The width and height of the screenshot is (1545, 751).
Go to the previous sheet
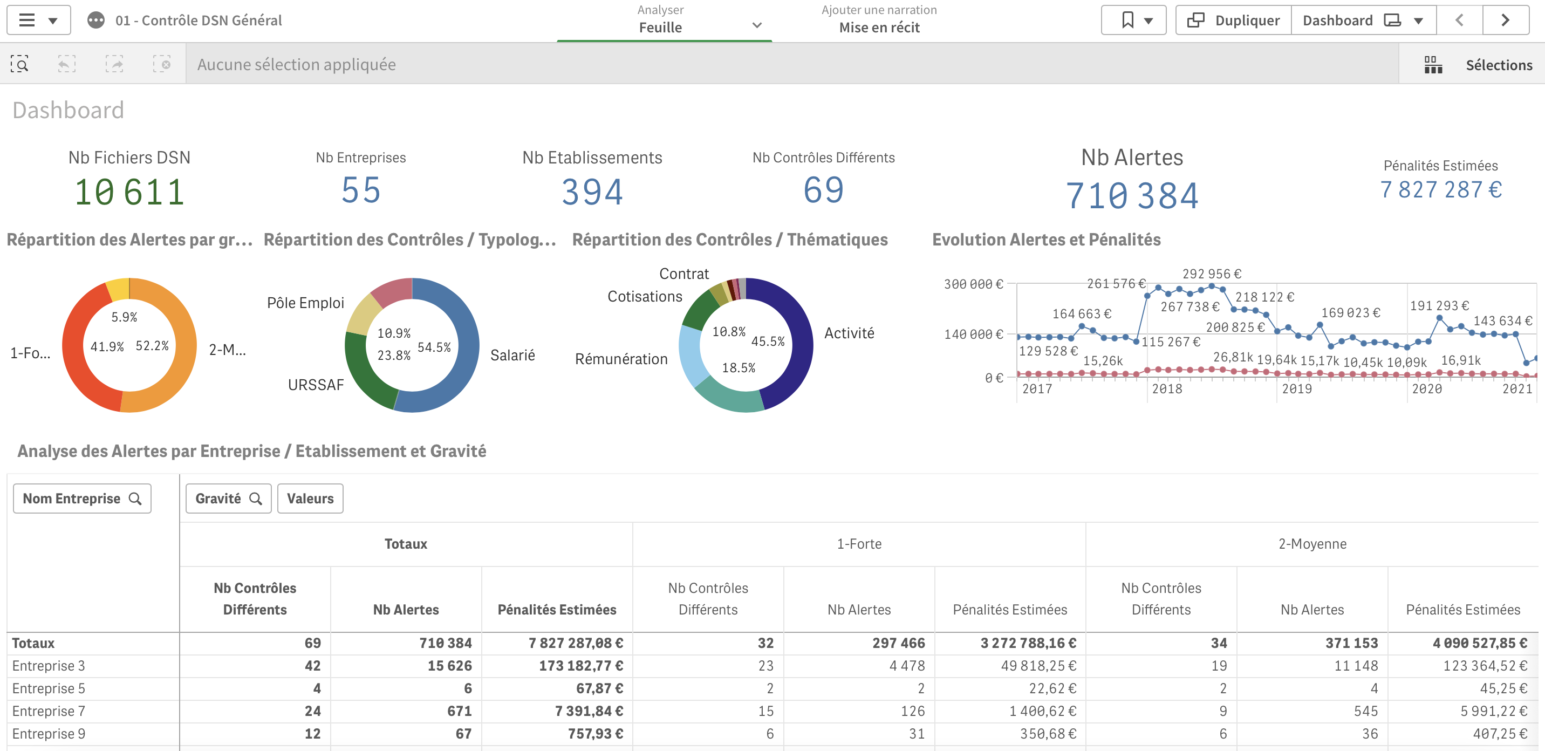tap(1459, 21)
